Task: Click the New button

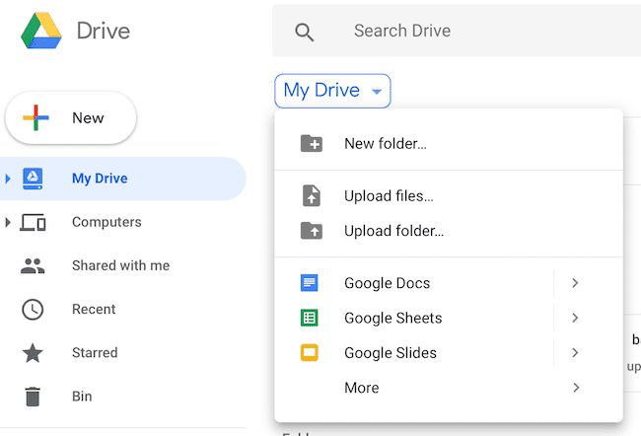Action: point(71,117)
